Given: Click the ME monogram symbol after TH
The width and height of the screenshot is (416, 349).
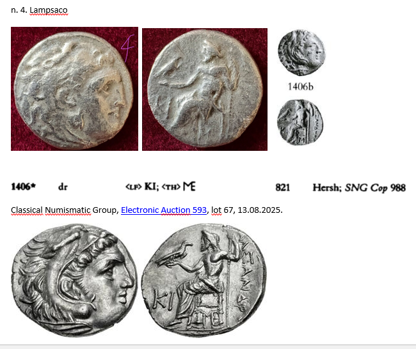Looking at the screenshot, I should point(189,186).
